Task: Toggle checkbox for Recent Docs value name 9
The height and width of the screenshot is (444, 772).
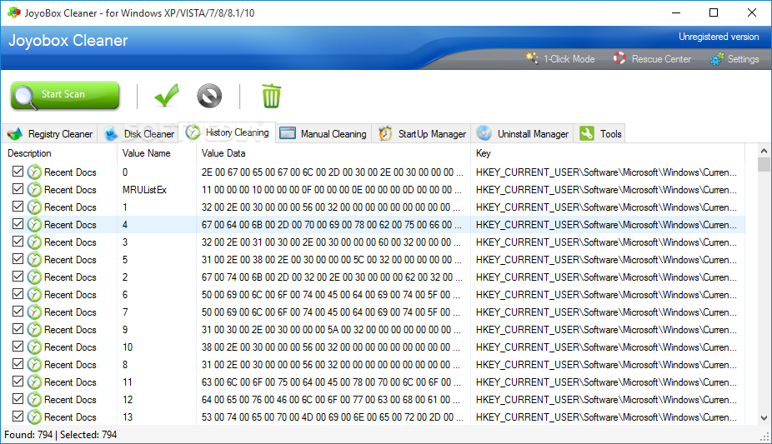Action: pyautogui.click(x=18, y=329)
